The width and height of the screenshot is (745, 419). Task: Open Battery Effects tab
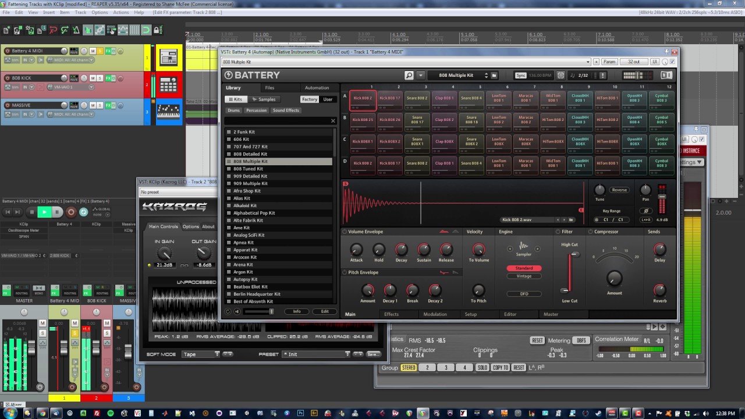(x=392, y=314)
